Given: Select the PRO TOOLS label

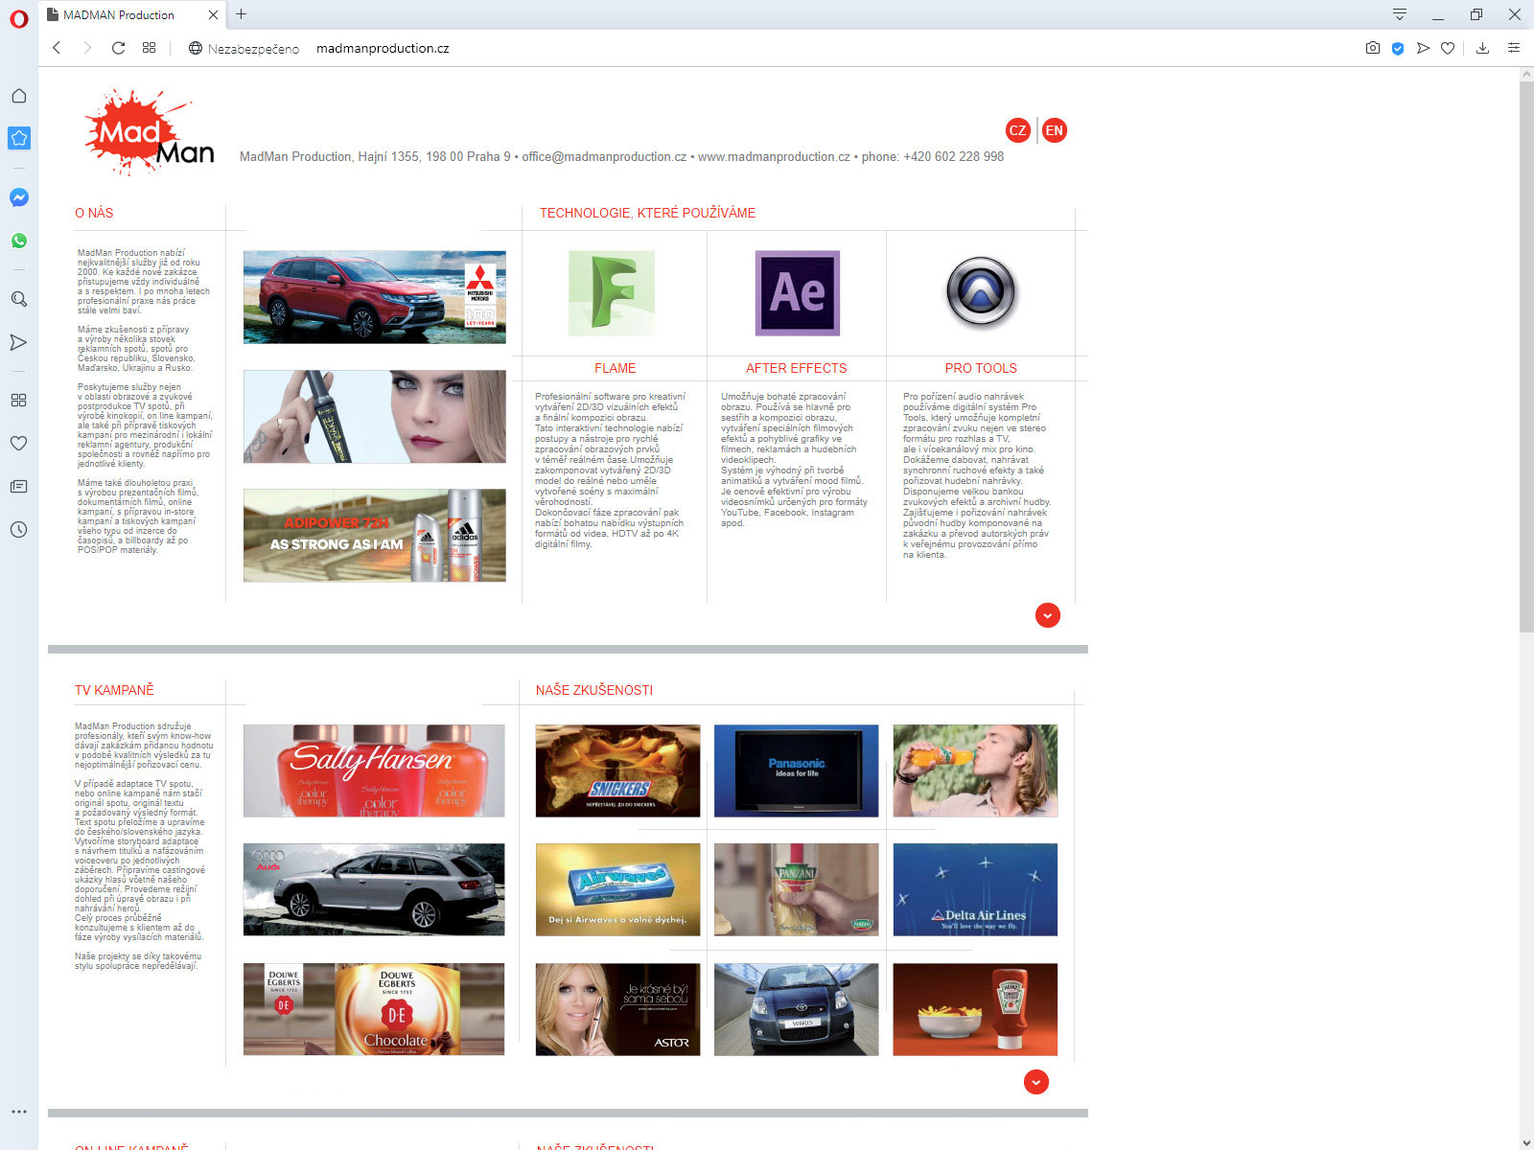Looking at the screenshot, I should coord(981,368).
